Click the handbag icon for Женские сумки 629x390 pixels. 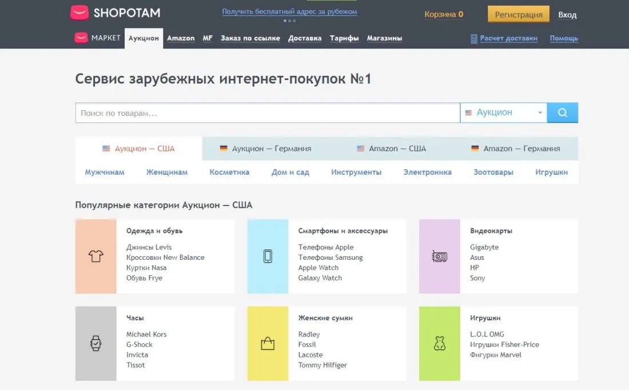[267, 343]
